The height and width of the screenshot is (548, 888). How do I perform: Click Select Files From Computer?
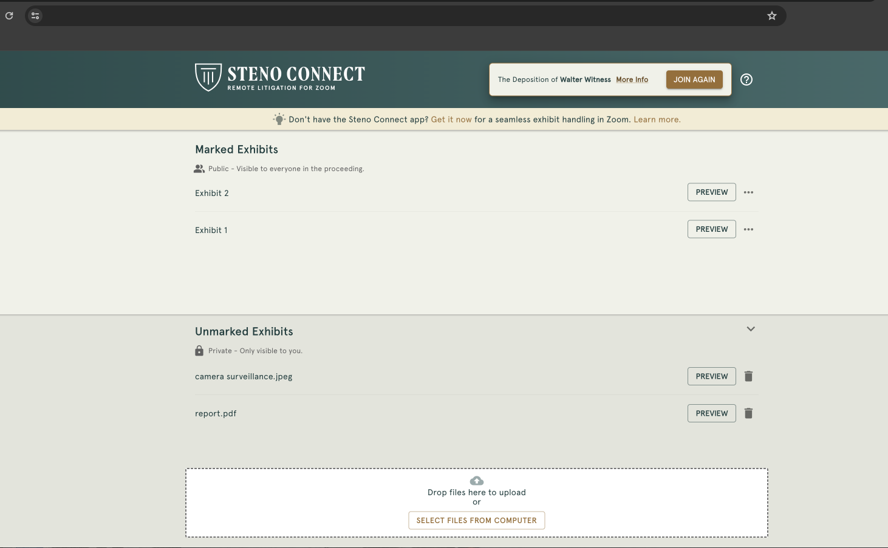tap(476, 521)
